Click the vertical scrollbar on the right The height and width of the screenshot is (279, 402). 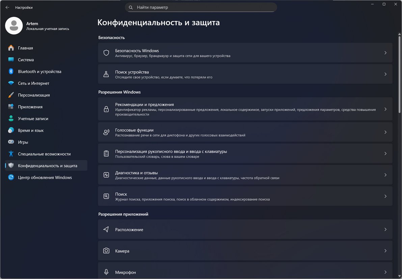(400, 74)
